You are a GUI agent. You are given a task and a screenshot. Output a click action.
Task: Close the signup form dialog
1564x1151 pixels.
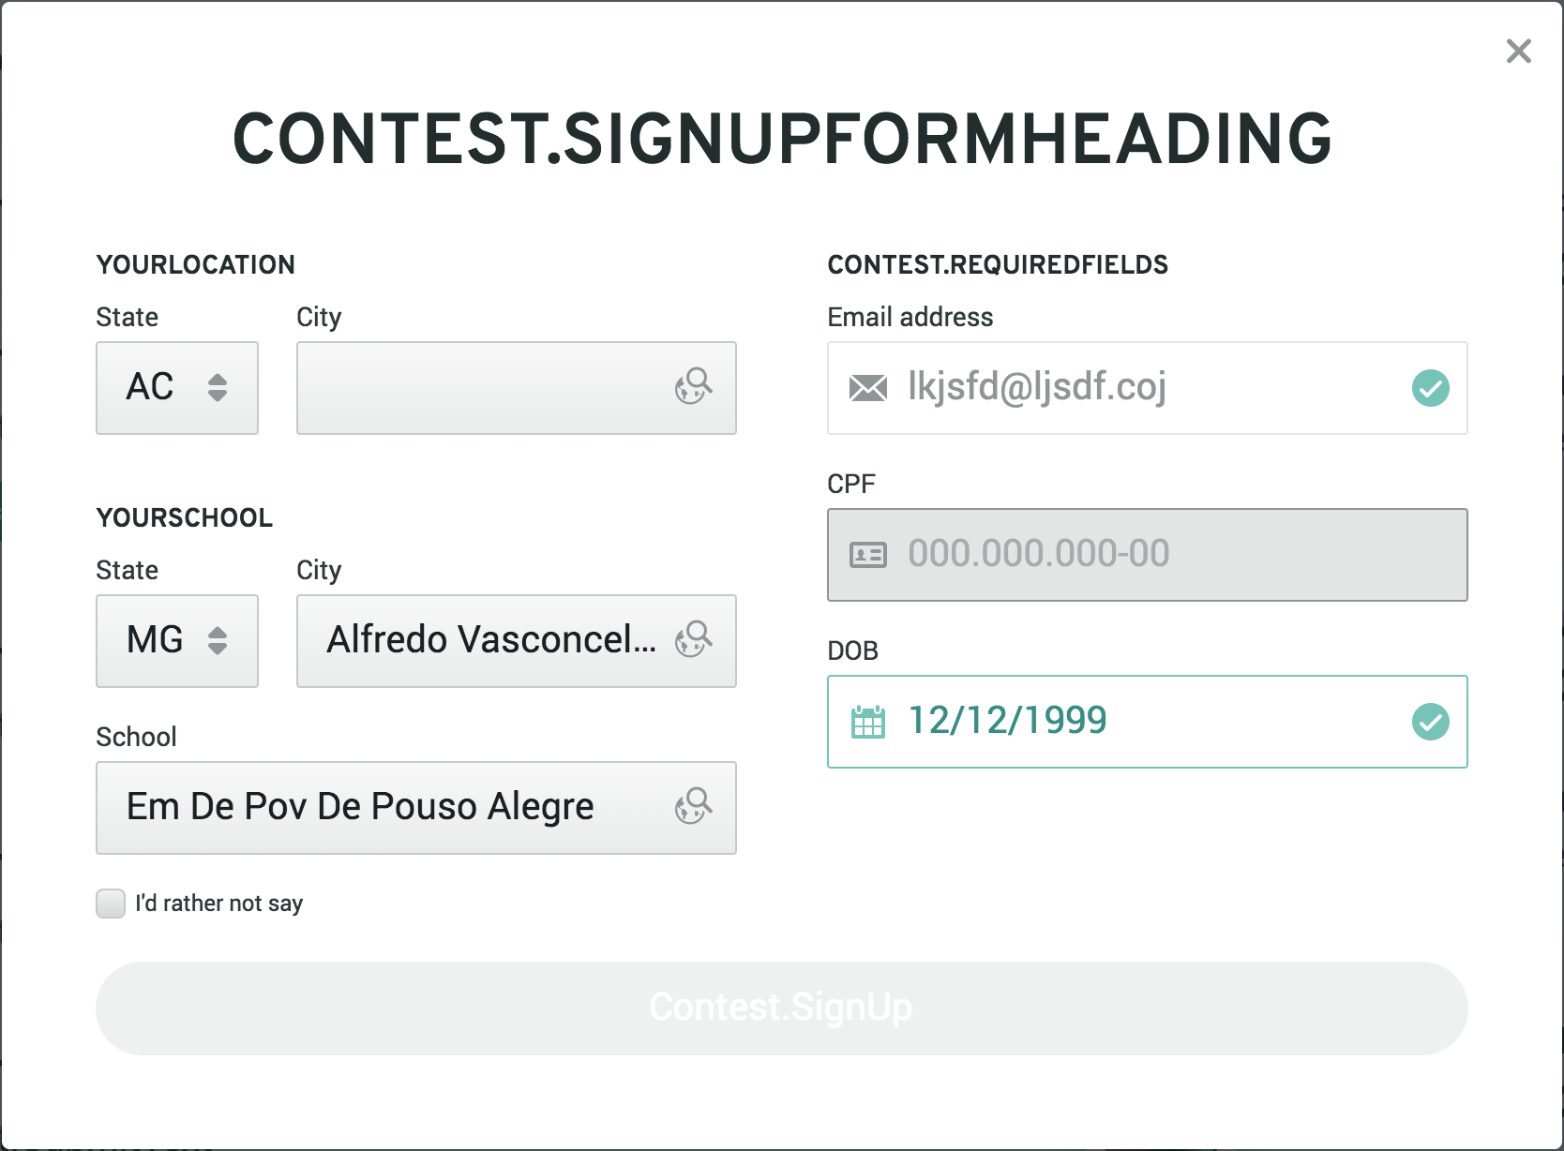coord(1518,52)
